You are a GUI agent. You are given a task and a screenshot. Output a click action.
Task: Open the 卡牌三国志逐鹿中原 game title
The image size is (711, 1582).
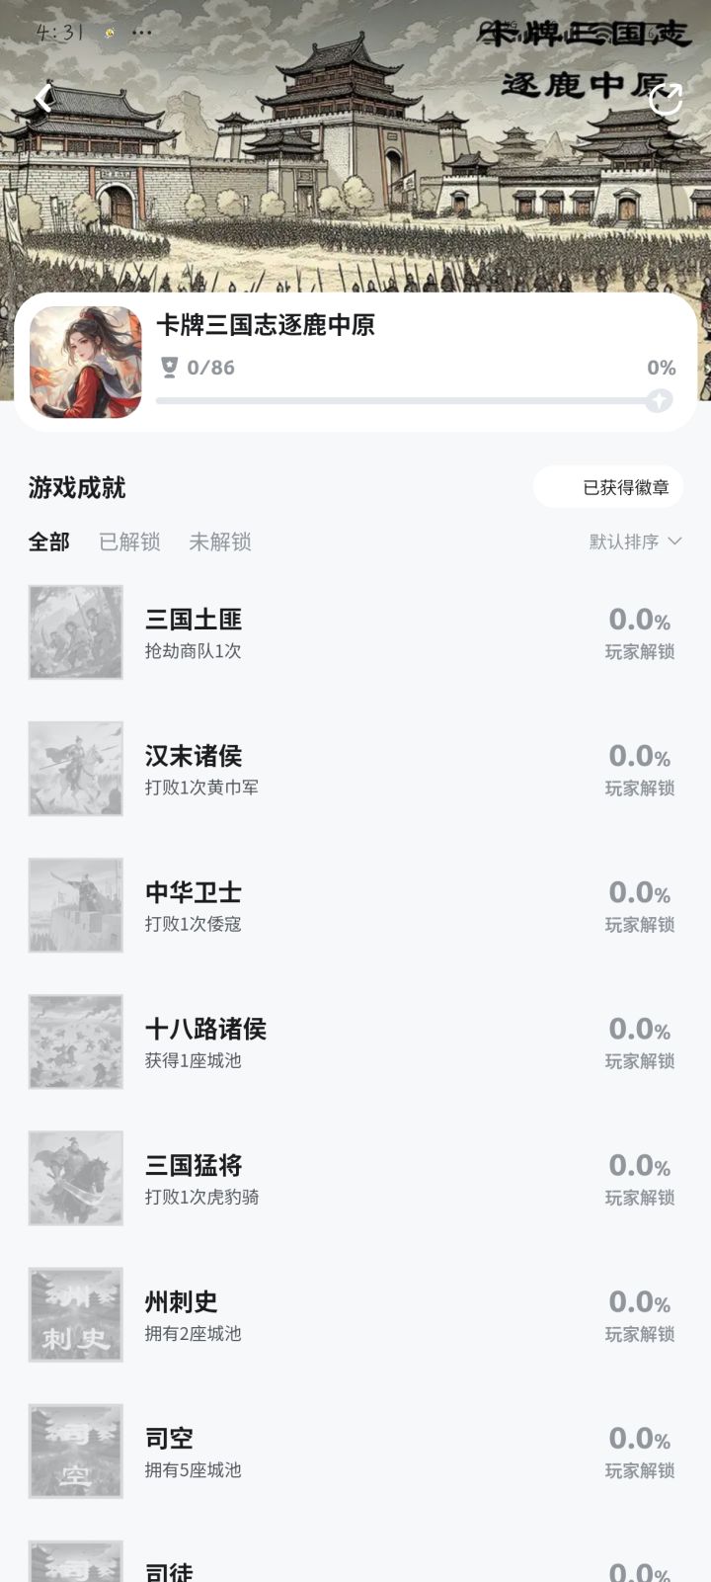point(266,325)
